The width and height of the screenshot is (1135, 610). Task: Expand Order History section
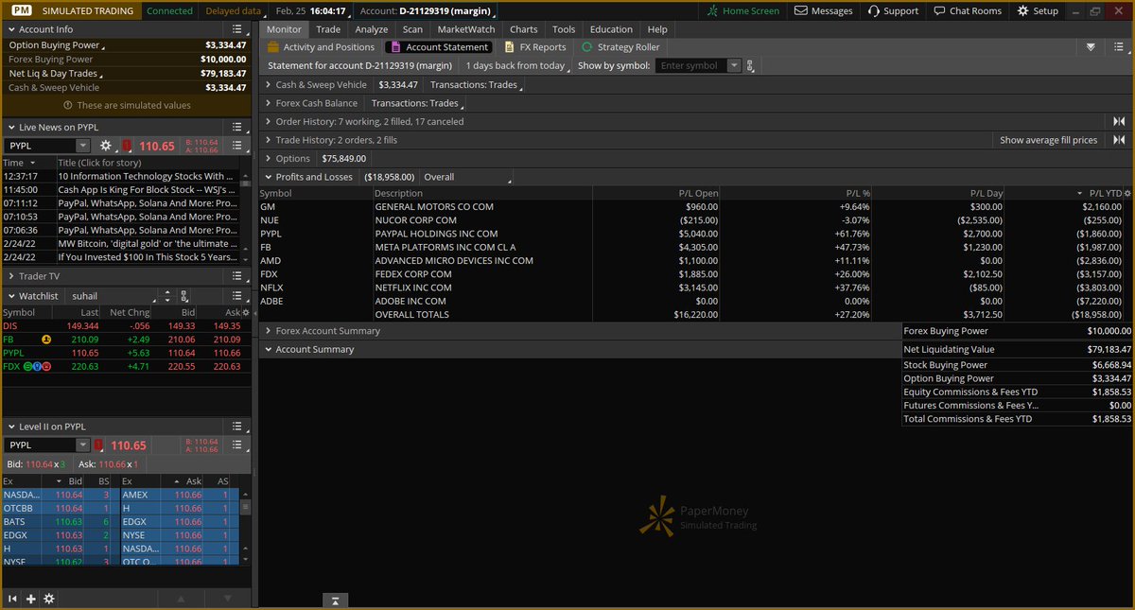pos(268,122)
